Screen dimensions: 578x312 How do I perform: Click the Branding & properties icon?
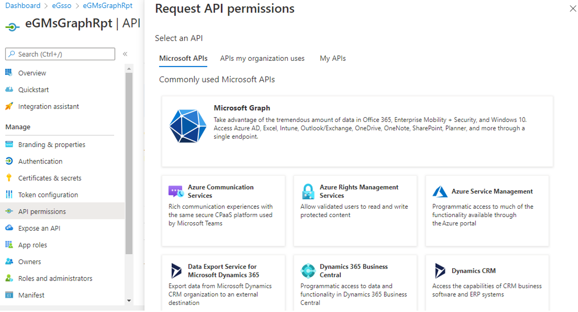pyautogui.click(x=9, y=144)
